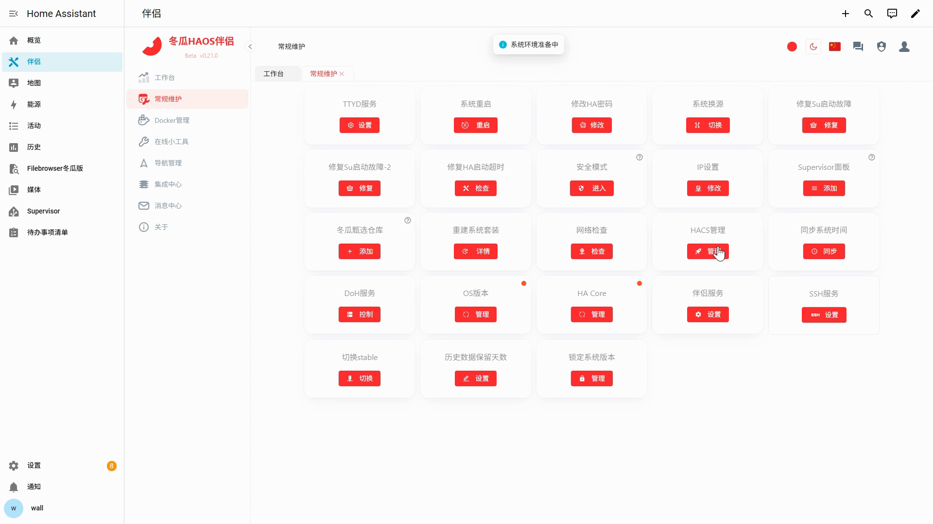Click 详情 button for 重建系统套装
The image size is (933, 524).
(476, 251)
